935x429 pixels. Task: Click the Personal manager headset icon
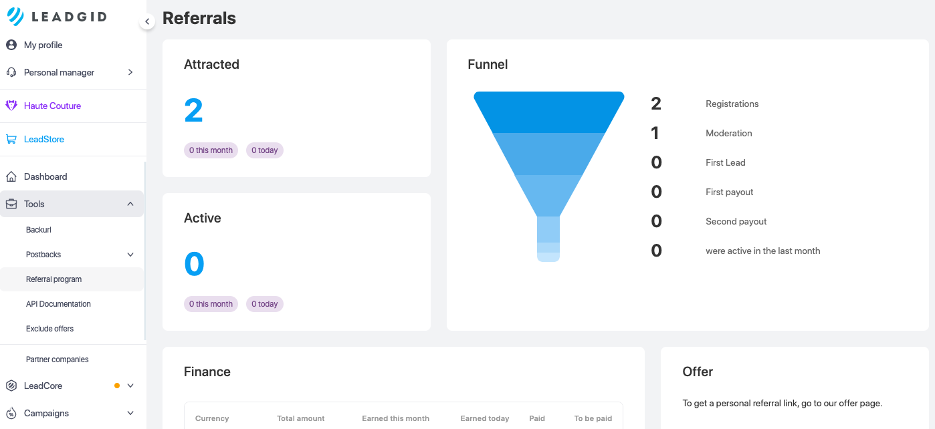pos(11,72)
